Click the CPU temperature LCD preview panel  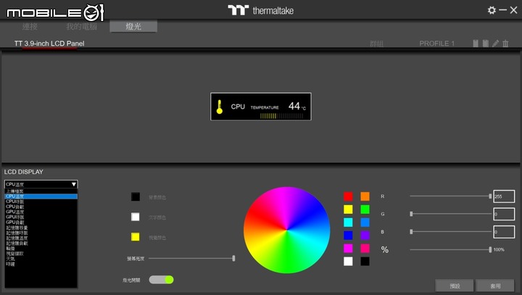(261, 107)
